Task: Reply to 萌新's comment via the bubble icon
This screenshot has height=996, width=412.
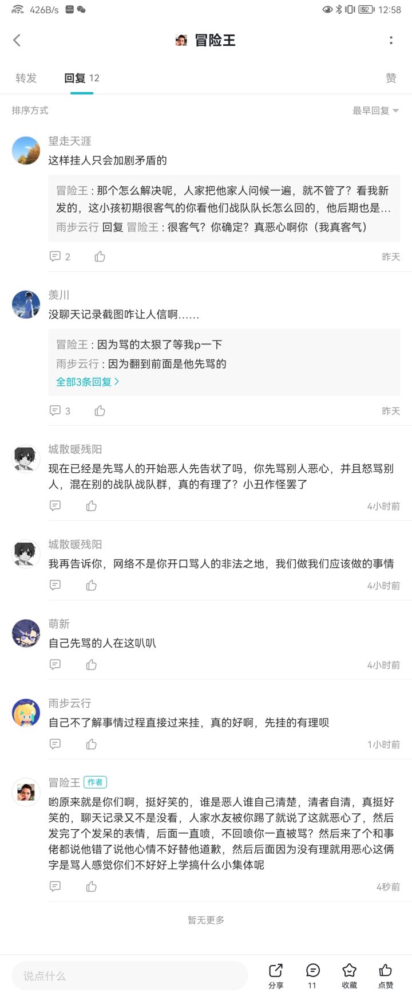Action: pos(56,665)
